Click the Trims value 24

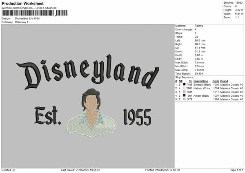[196, 37]
